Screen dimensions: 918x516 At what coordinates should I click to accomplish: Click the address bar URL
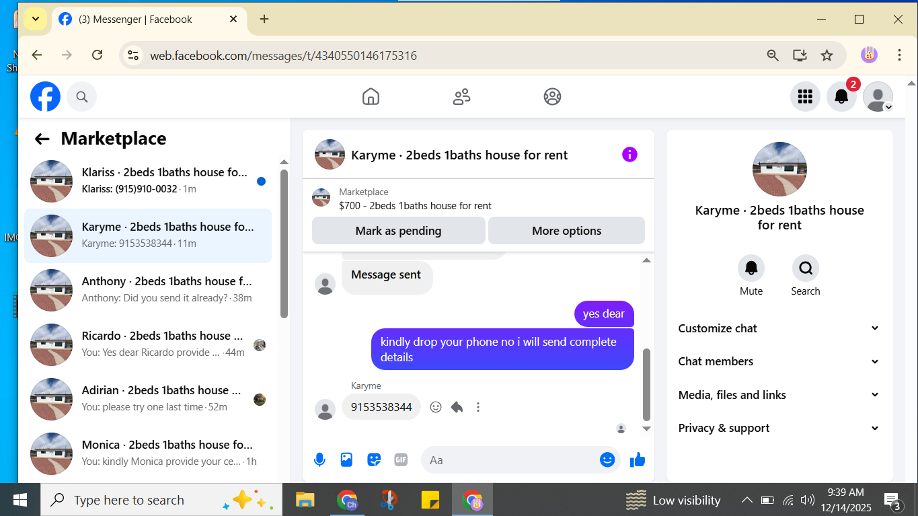coord(283,56)
